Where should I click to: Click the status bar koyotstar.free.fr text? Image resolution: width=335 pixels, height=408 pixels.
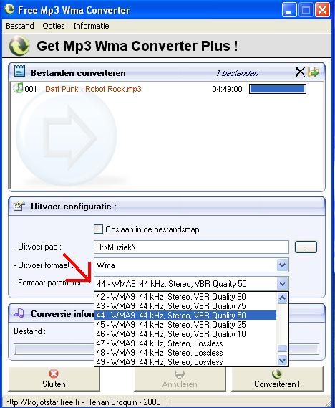click(x=83, y=402)
